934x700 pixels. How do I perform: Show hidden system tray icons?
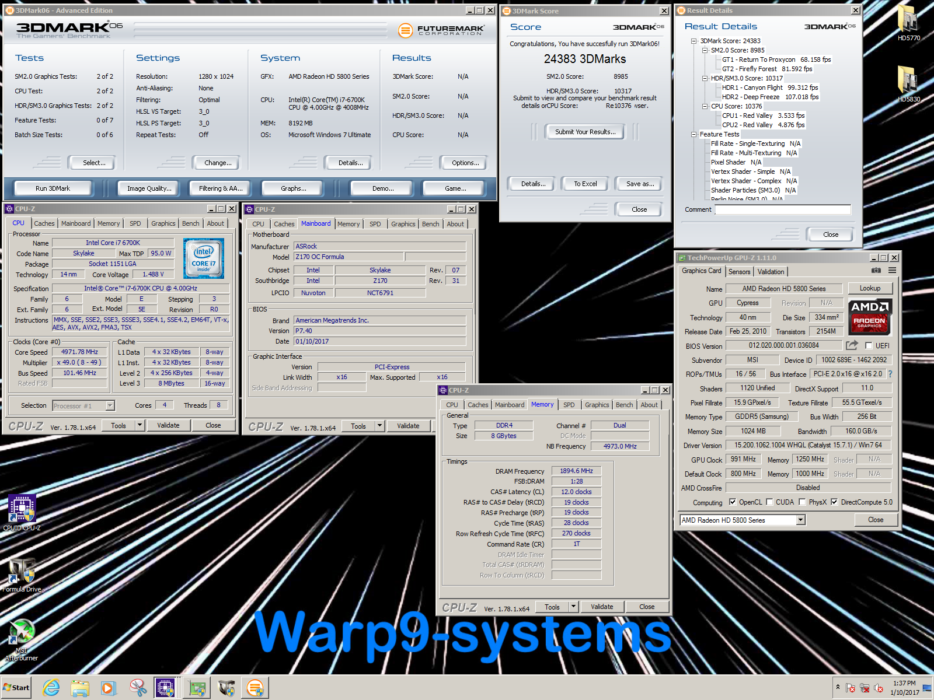tap(838, 688)
